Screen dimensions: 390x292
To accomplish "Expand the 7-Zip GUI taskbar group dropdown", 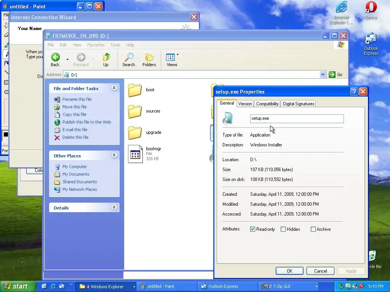I will point(316,287).
